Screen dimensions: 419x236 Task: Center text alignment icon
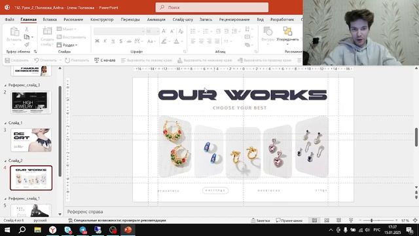pyautogui.click(x=201, y=41)
